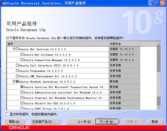
Task: Click the scrollbar up arrow
Action: point(159,43)
